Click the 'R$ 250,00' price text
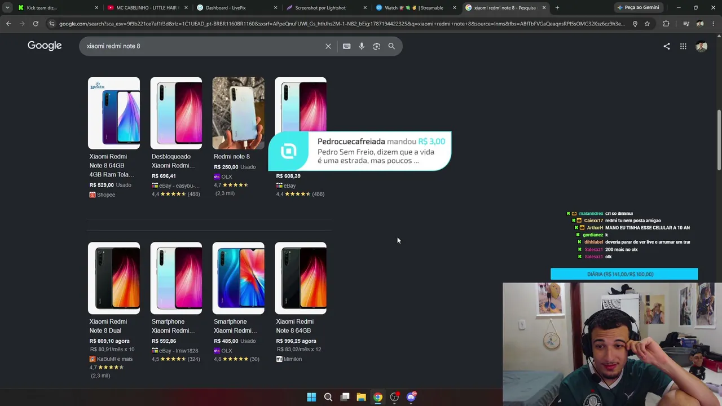This screenshot has width=722, height=406. point(226,167)
